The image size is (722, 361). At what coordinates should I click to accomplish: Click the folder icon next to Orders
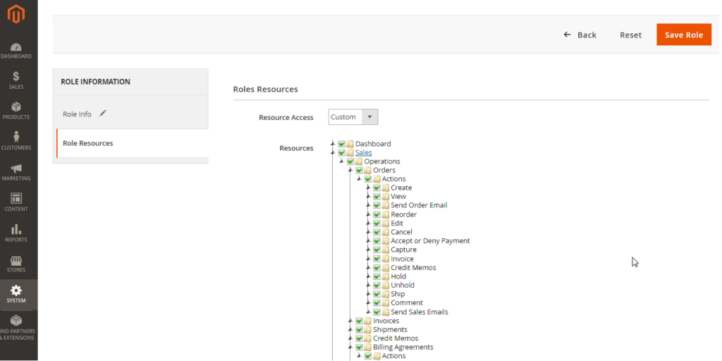[x=367, y=171]
